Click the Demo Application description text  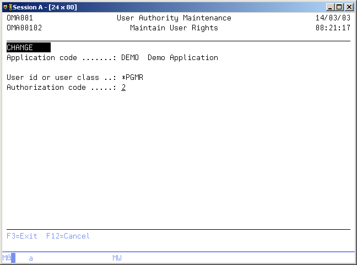[x=182, y=57]
